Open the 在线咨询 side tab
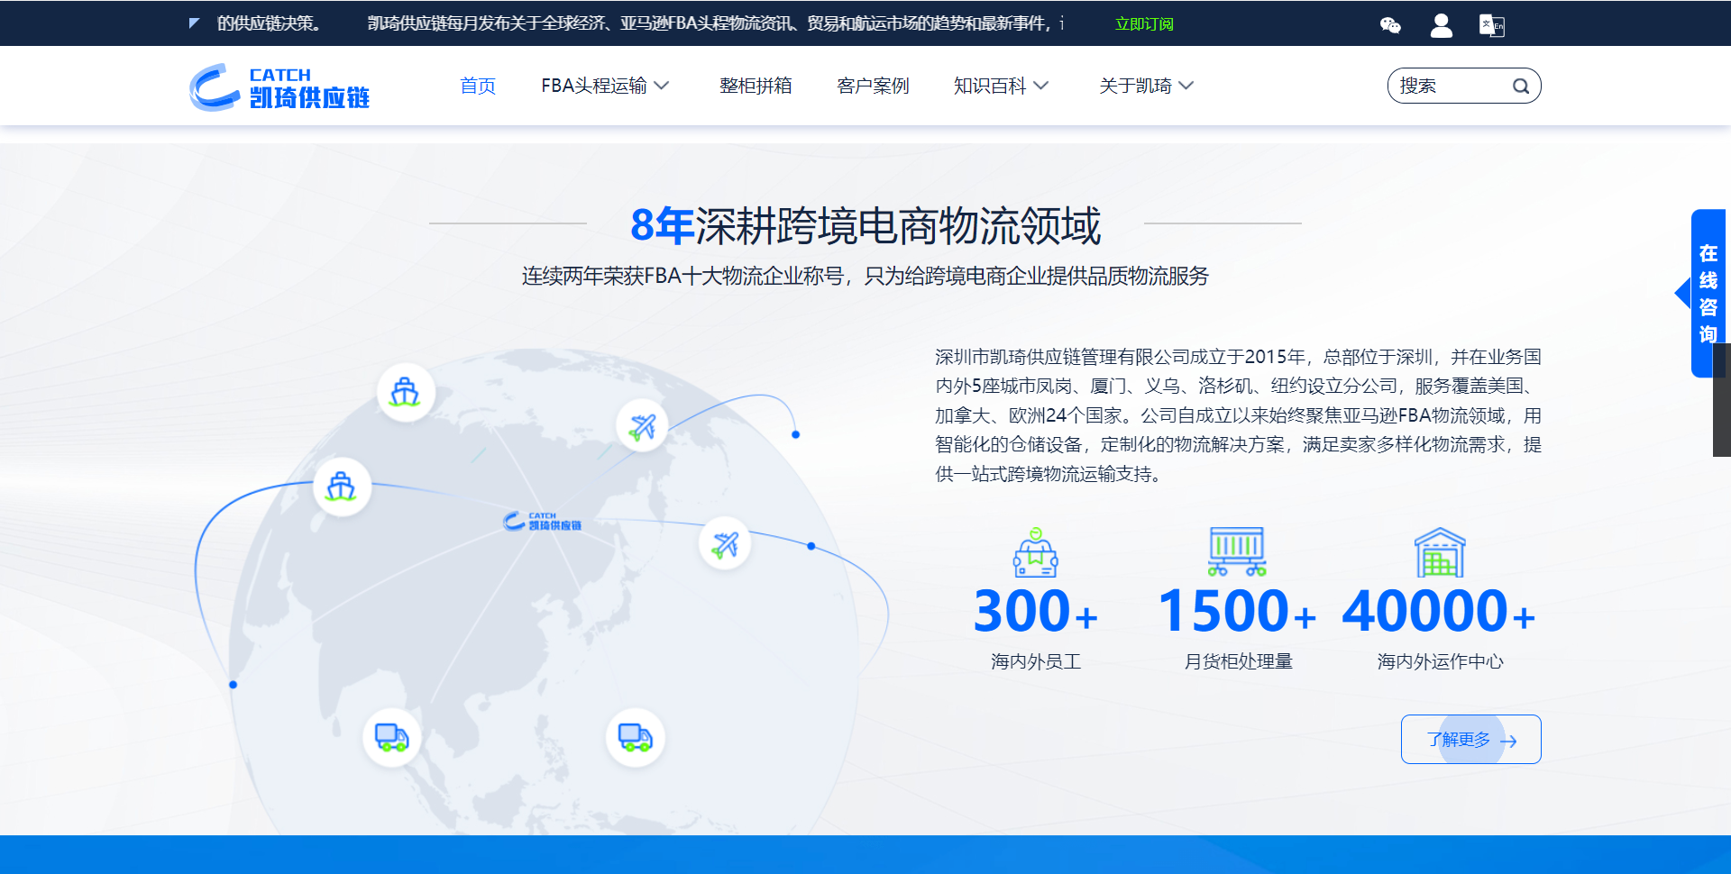Image resolution: width=1731 pixels, height=874 pixels. pyautogui.click(x=1708, y=293)
